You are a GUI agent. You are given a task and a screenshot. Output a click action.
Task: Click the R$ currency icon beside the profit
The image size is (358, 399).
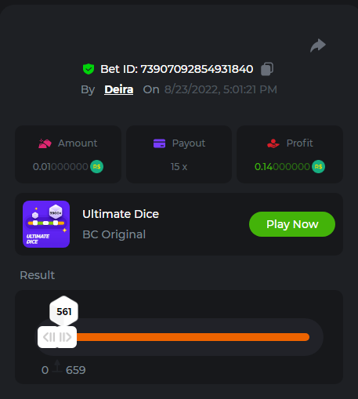[x=318, y=167]
